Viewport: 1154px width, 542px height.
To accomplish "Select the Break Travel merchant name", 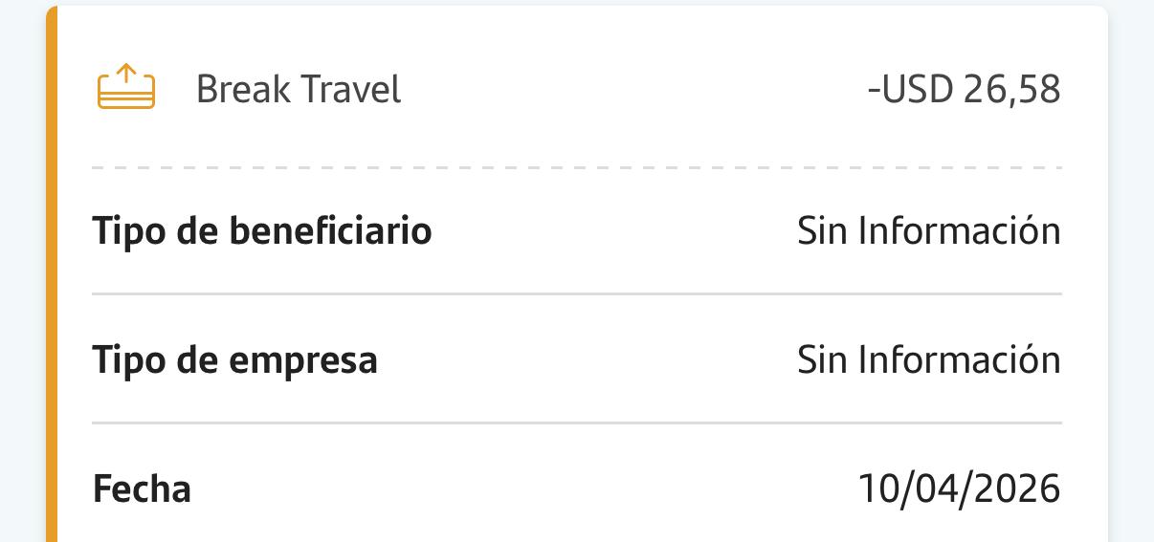I will [x=298, y=90].
